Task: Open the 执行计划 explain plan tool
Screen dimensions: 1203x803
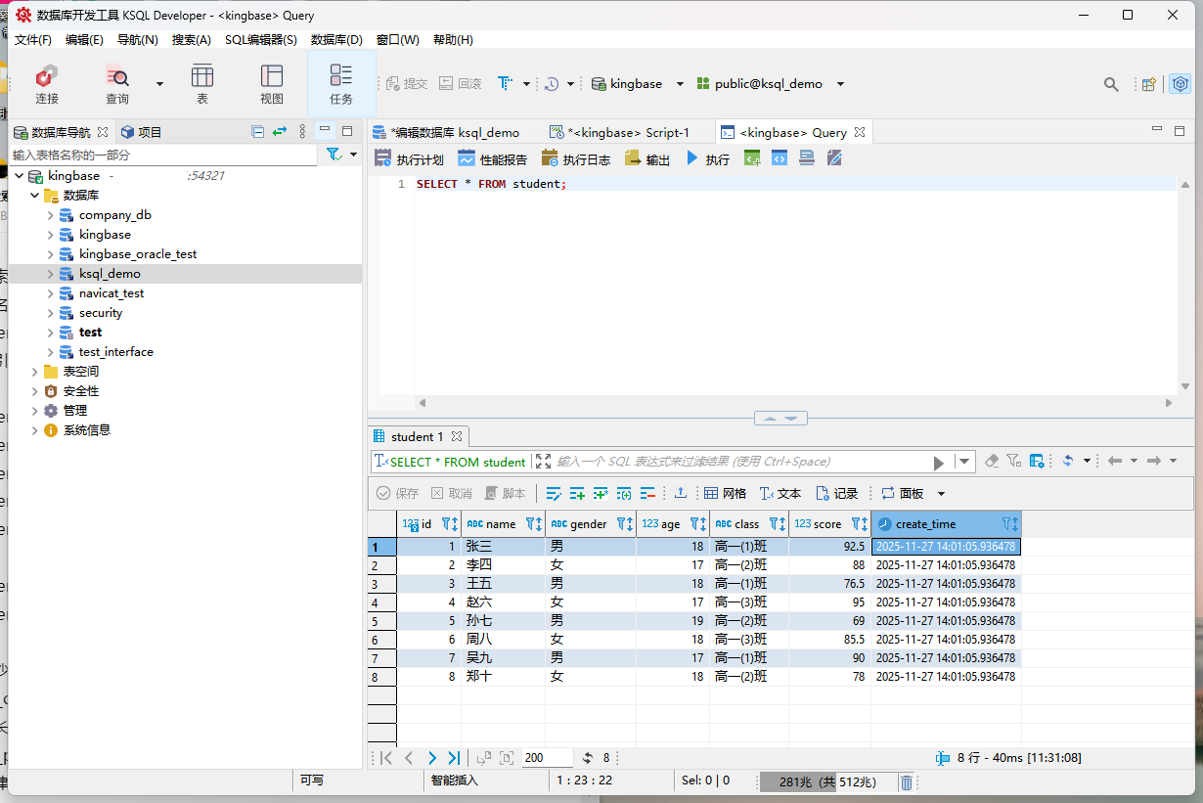Action: click(x=409, y=159)
